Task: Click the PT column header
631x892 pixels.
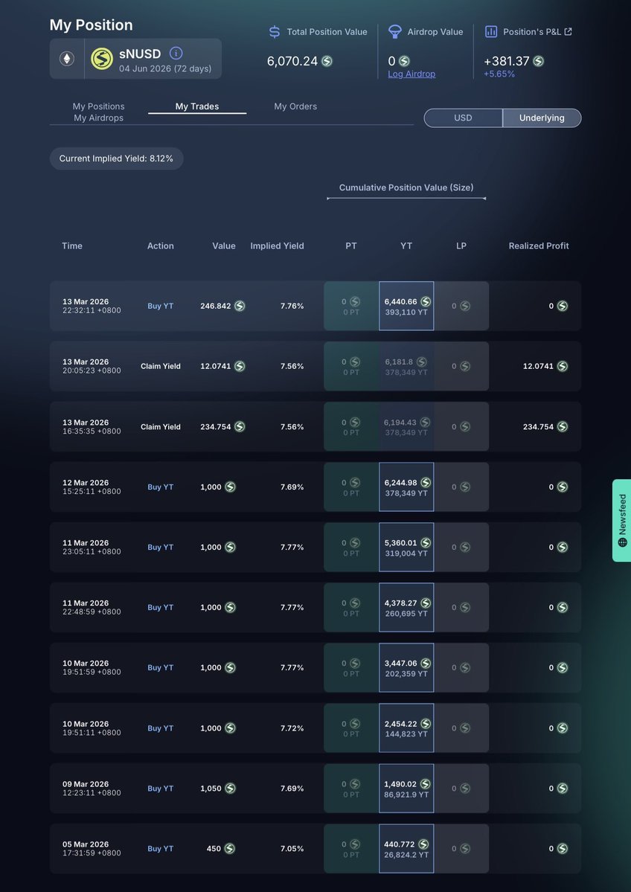Action: point(351,246)
